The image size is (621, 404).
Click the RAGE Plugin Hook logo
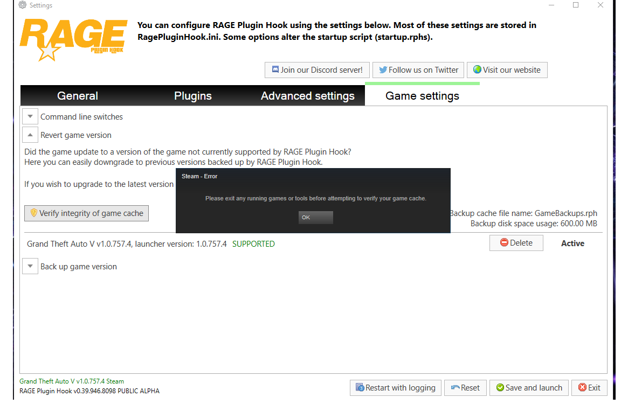tap(73, 40)
